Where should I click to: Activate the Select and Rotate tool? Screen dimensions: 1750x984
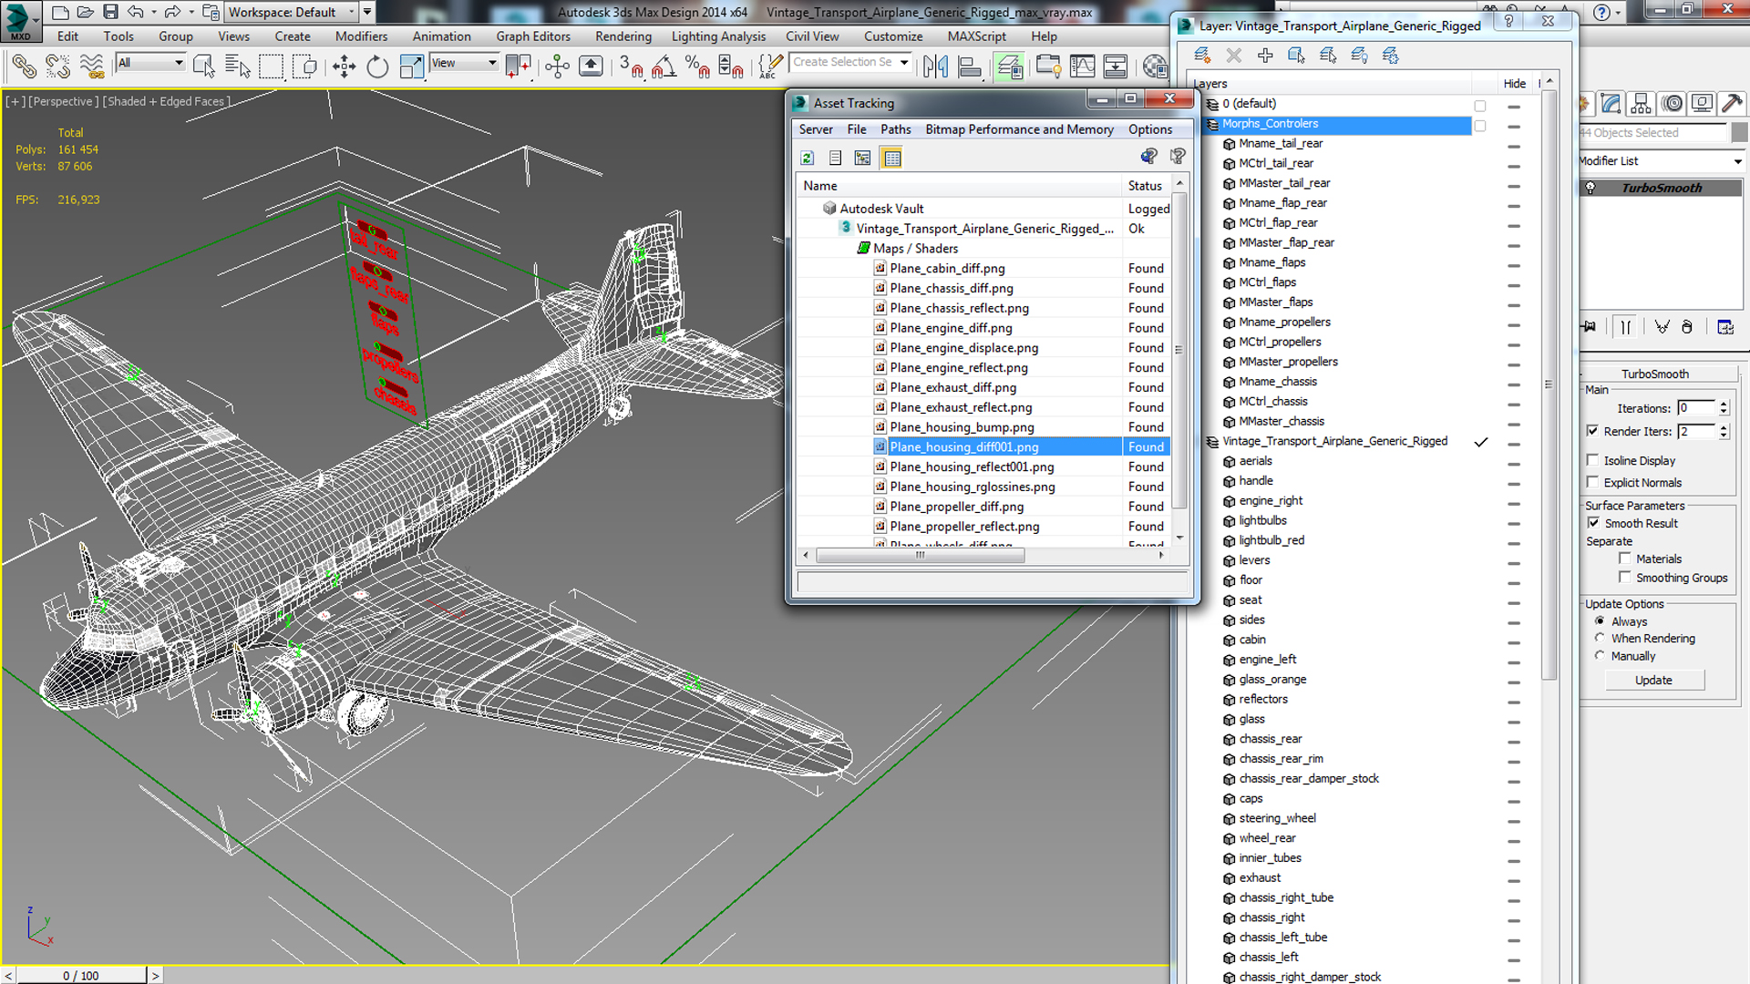pos(377,67)
